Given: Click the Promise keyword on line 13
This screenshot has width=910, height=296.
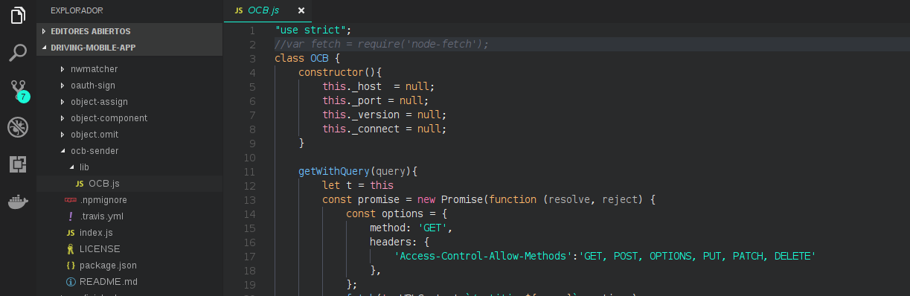Looking at the screenshot, I should 462,200.
